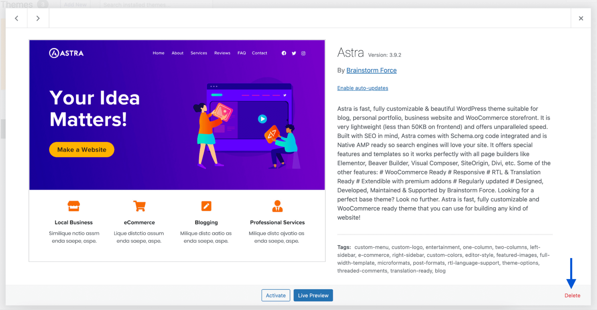The height and width of the screenshot is (310, 597).
Task: Click Add New button behind overlay
Action: [x=75, y=4]
